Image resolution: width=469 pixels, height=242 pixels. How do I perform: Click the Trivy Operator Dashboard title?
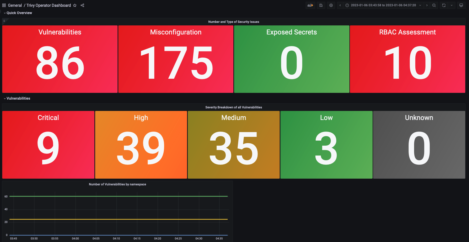49,5
